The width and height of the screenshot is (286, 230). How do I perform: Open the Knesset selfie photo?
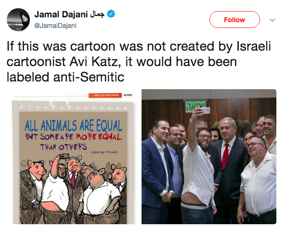tap(209, 157)
